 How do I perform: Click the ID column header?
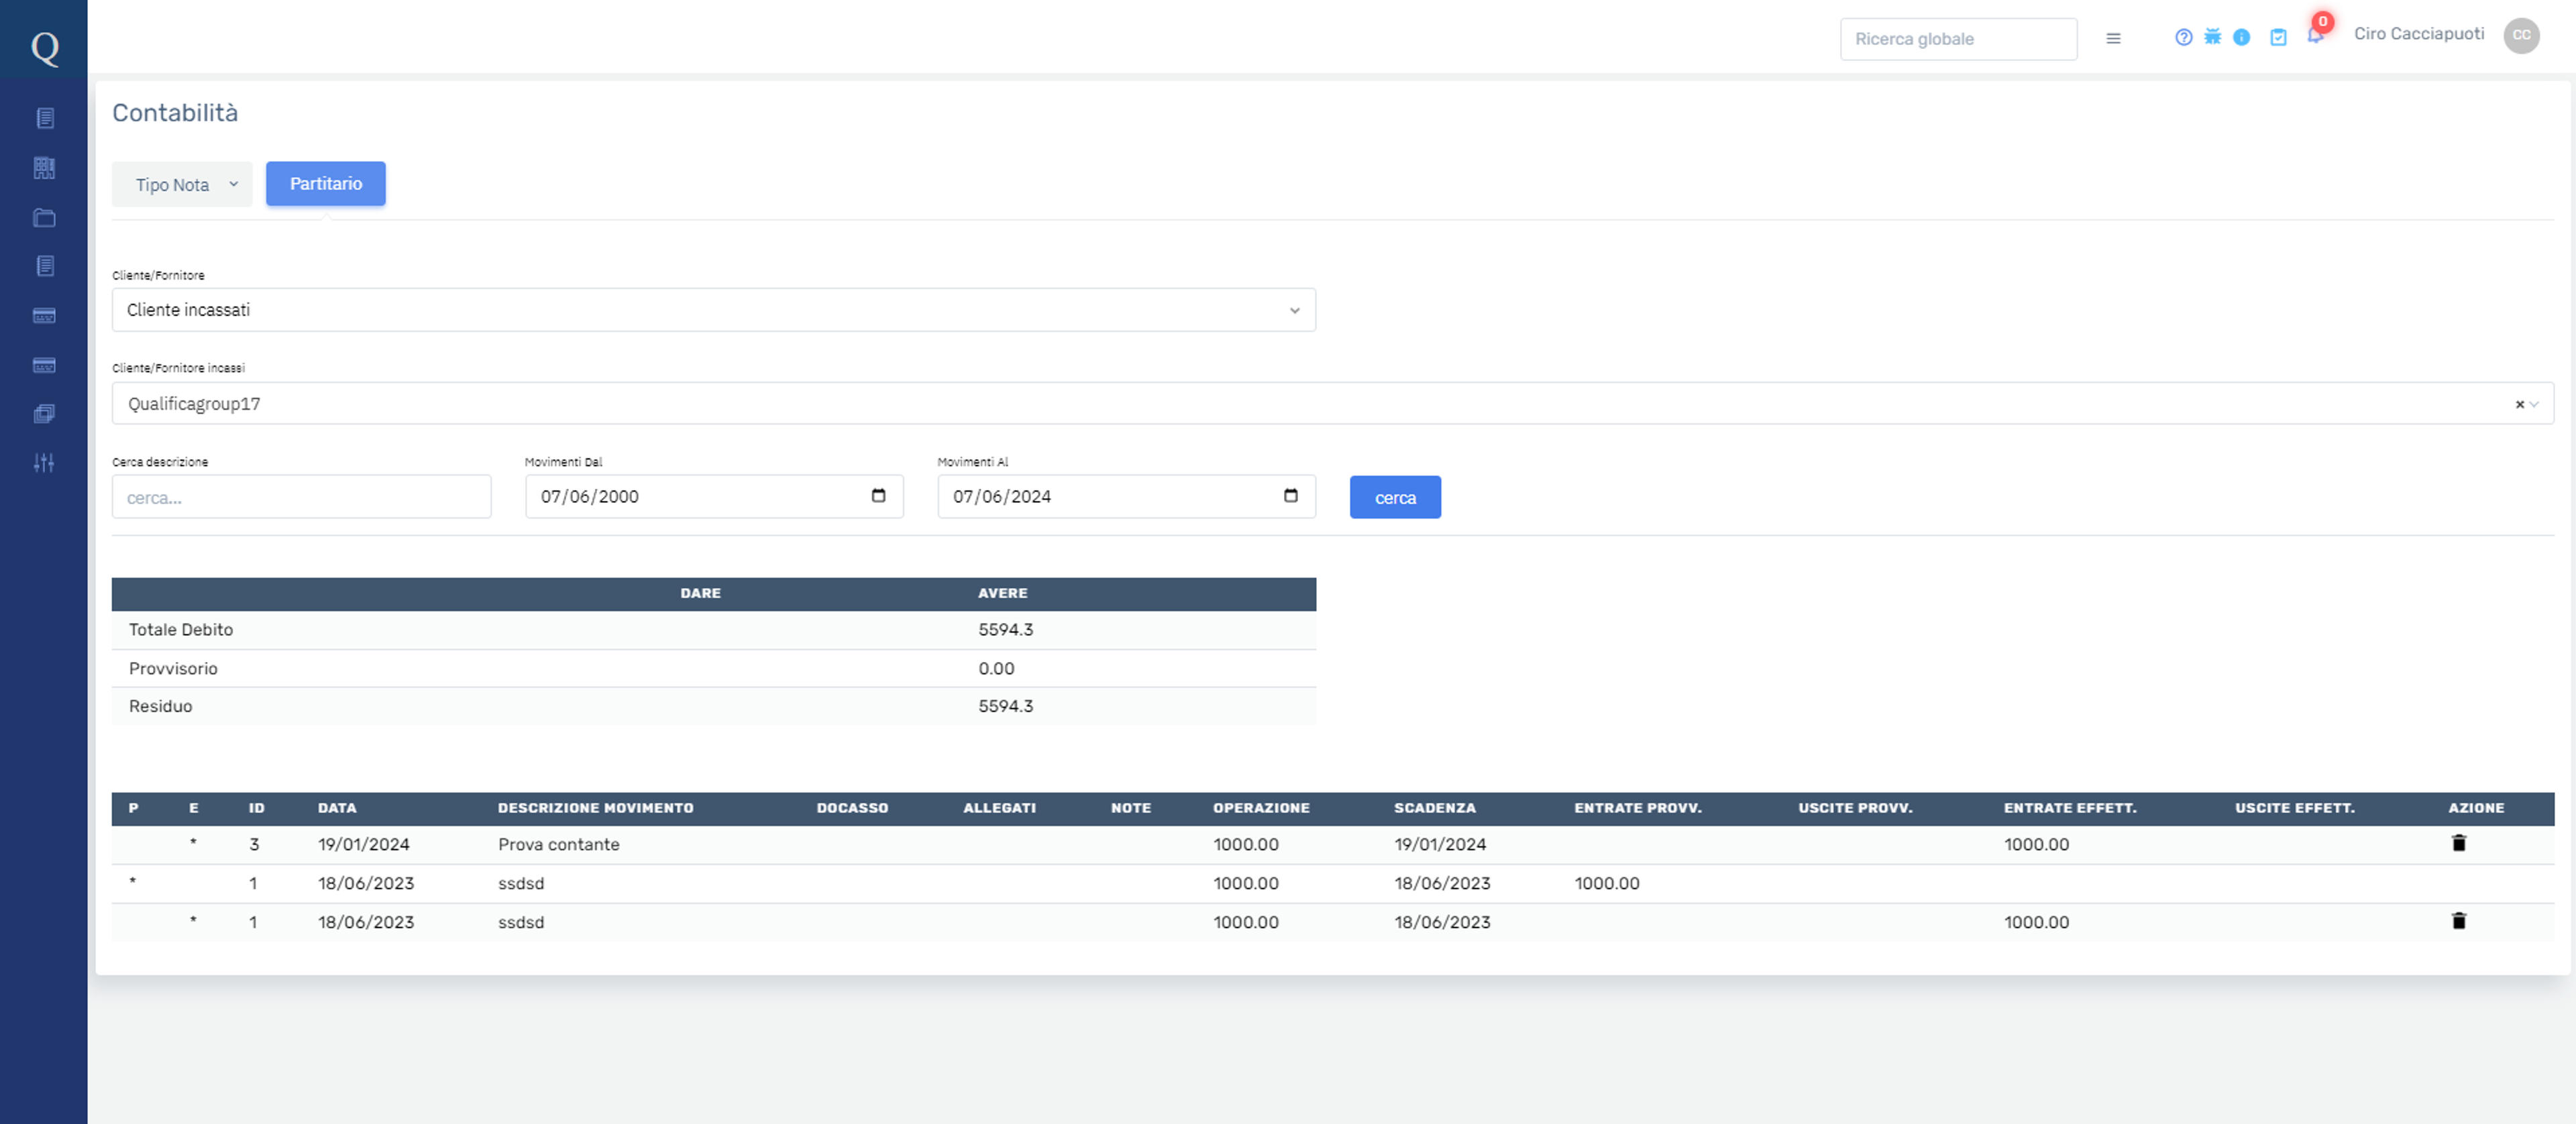coord(257,808)
